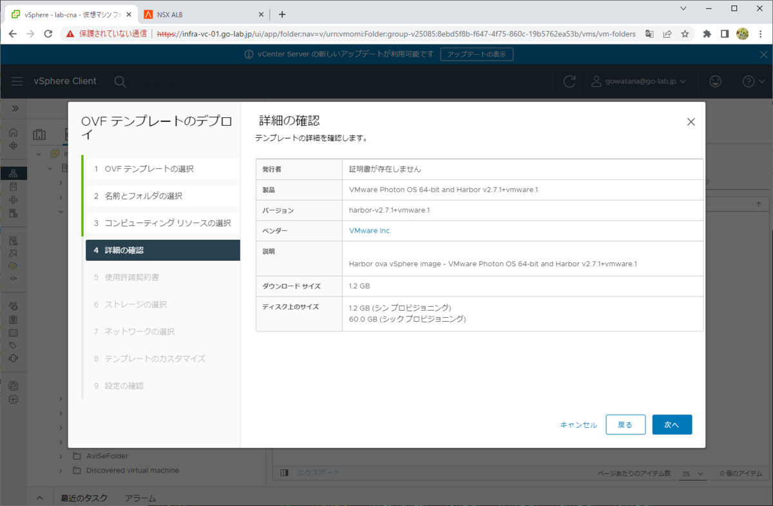Open Events calendar icon in sidebar
773x506 pixels.
pos(14,333)
